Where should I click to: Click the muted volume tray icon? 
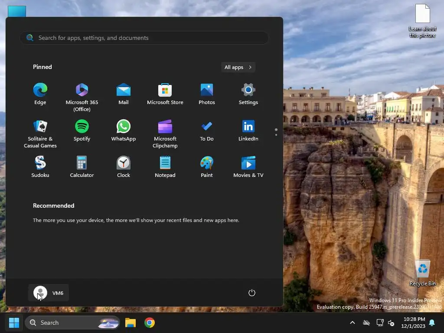pos(391,323)
